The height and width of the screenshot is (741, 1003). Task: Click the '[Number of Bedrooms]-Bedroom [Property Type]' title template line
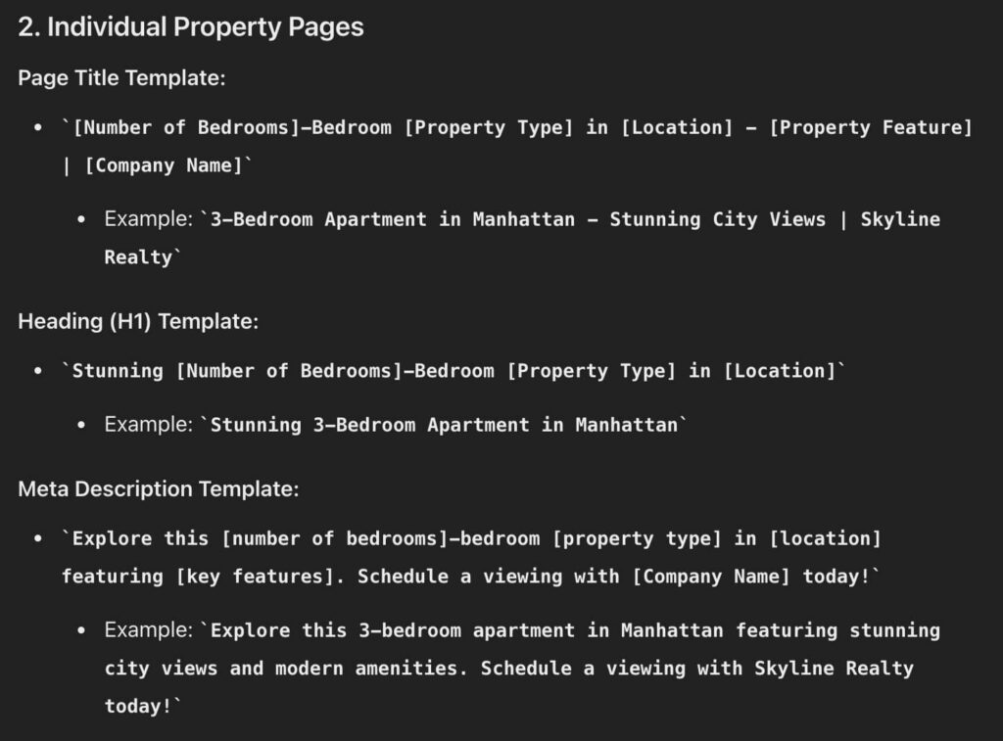click(x=517, y=127)
